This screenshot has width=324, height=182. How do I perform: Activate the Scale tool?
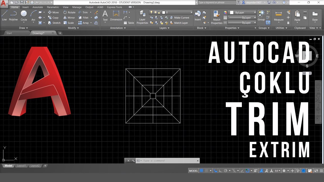click(68, 23)
